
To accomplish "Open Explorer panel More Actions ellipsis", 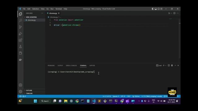I will pos(42,13).
